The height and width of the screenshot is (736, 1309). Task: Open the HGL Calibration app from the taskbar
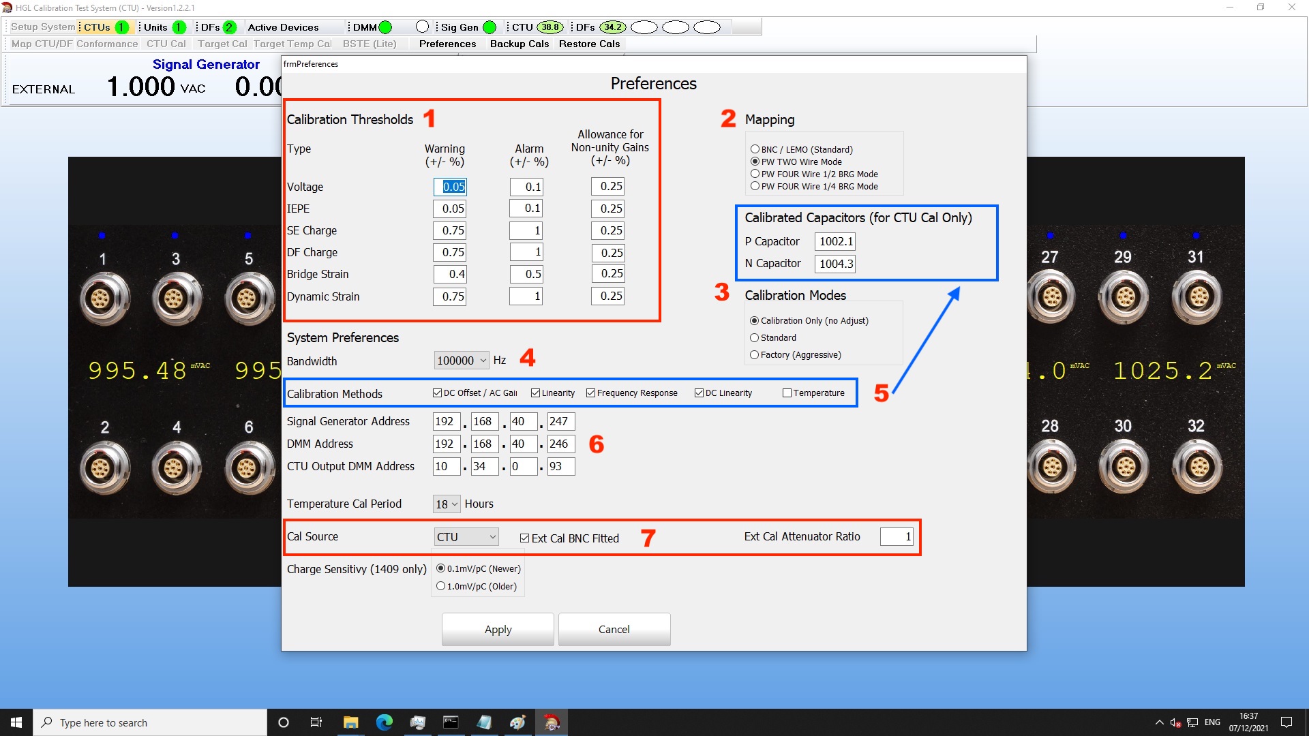click(x=552, y=722)
